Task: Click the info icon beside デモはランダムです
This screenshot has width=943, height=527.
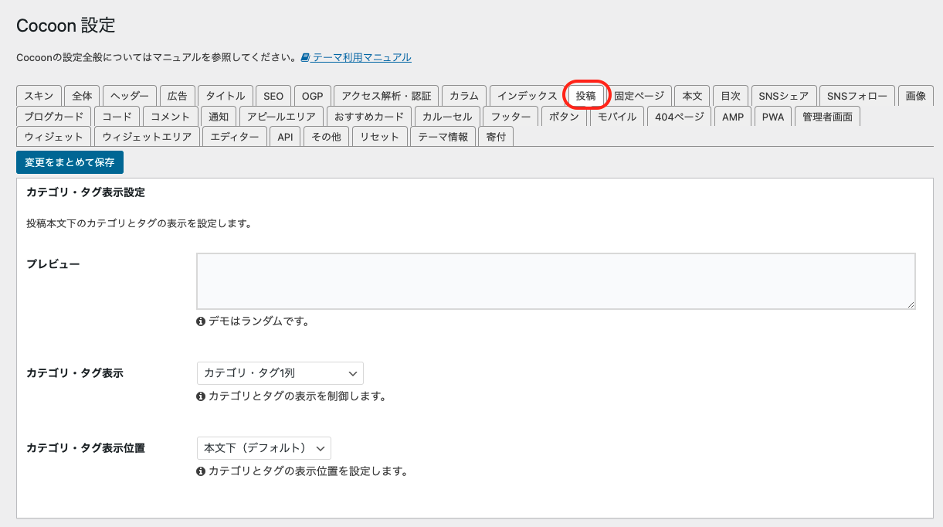Action: (202, 321)
